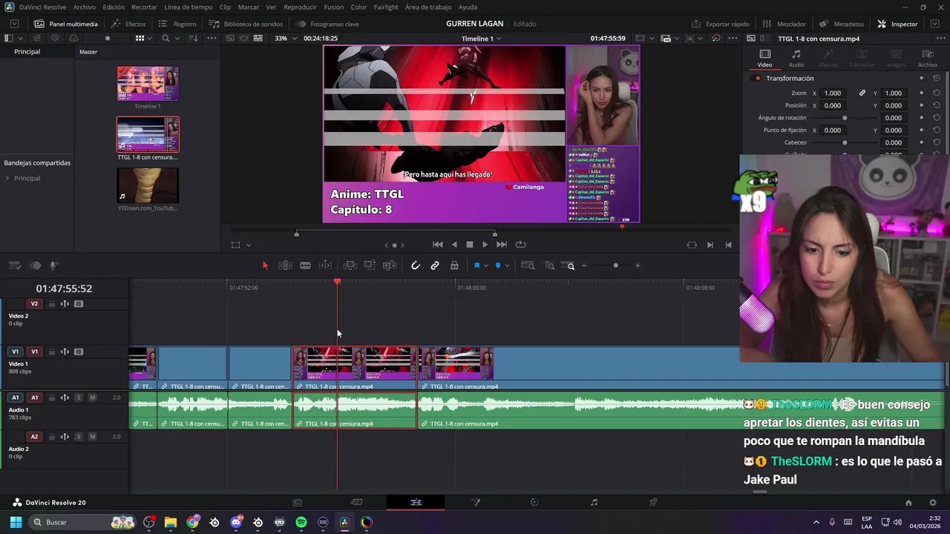Lock the Video 1 track
950x534 pixels.
click(51, 352)
